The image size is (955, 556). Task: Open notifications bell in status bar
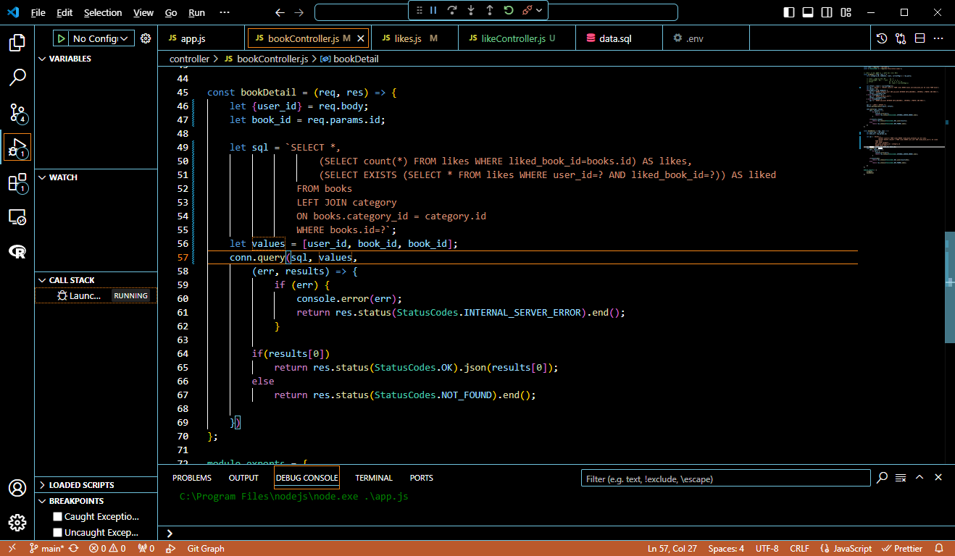click(939, 549)
